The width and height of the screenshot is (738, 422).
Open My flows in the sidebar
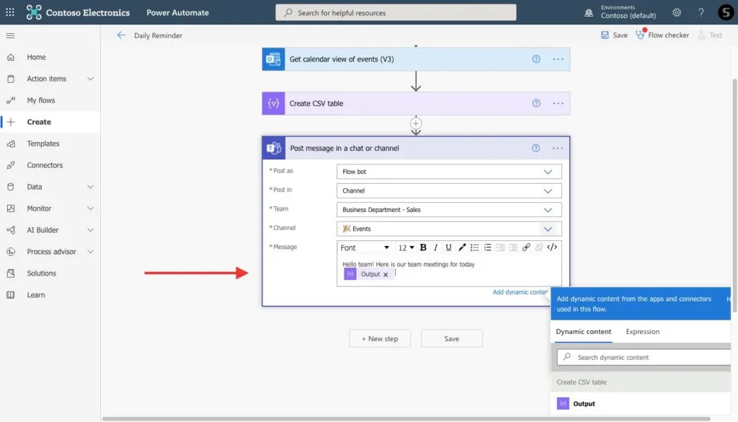[41, 100]
